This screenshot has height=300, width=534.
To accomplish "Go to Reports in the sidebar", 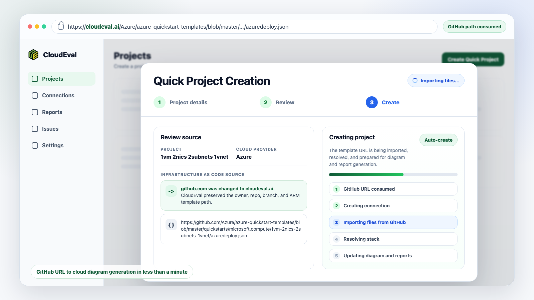I will (61, 112).
